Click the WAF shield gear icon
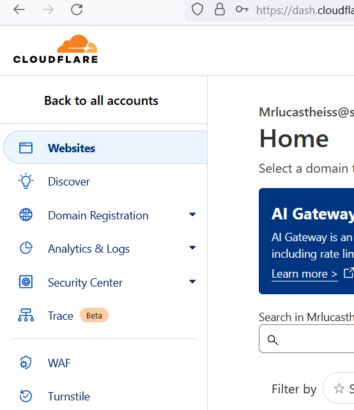354x410 pixels. point(26,363)
